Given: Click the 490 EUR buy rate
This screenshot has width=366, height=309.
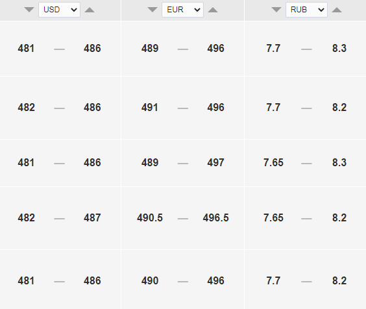Looking at the screenshot, I should (150, 280).
